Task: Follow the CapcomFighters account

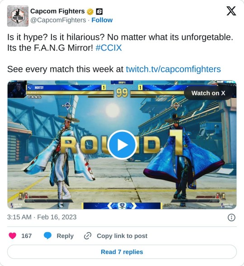Action: click(x=102, y=20)
